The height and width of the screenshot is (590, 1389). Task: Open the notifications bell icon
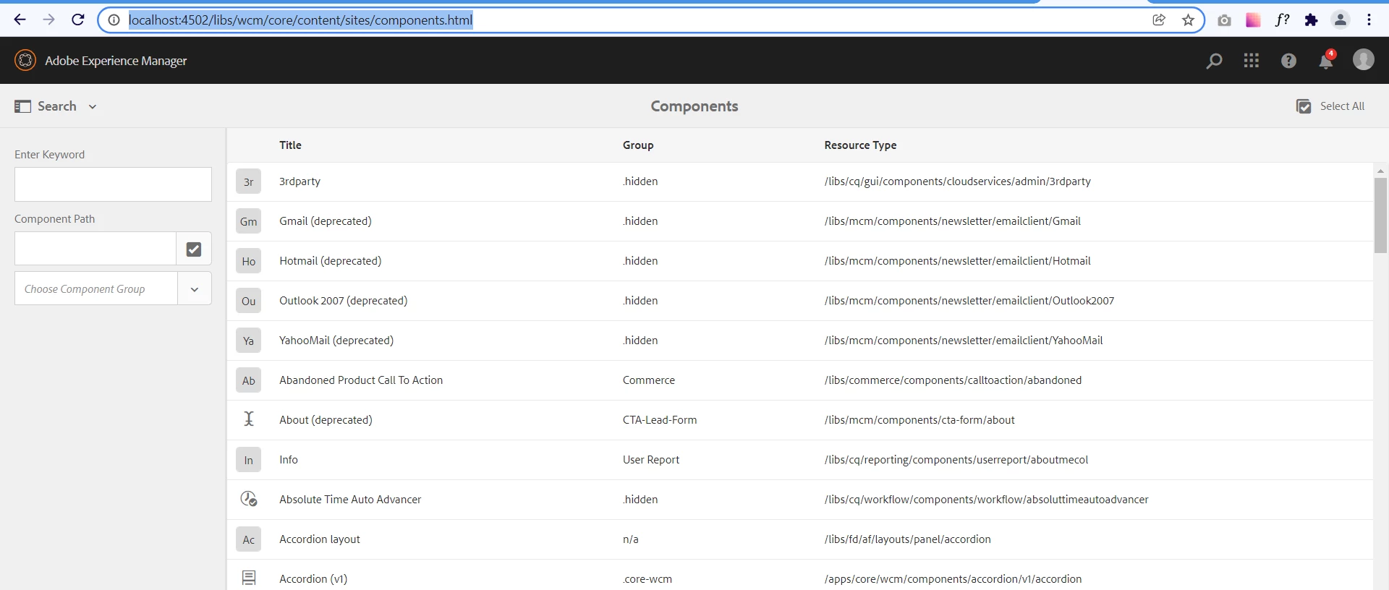1326,60
